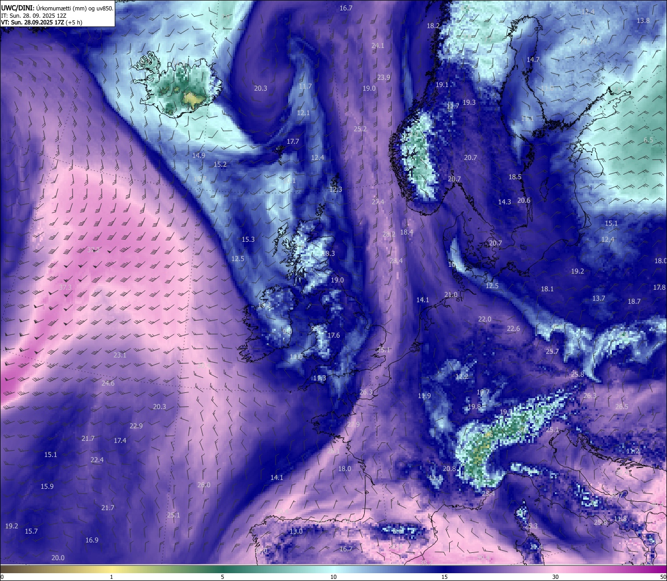Image resolution: width=667 pixels, height=581 pixels.
Task: Click the '26.5' value label
Action: (x=622, y=406)
